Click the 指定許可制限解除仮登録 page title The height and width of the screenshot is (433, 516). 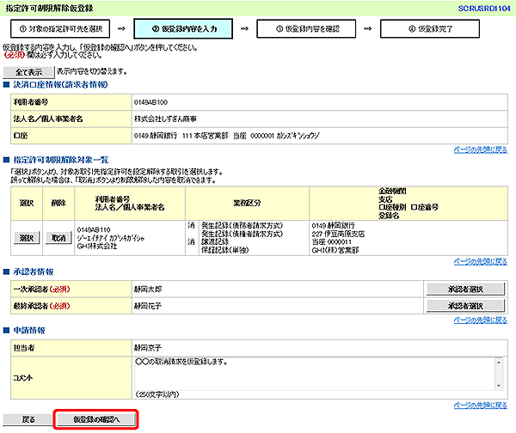point(47,7)
